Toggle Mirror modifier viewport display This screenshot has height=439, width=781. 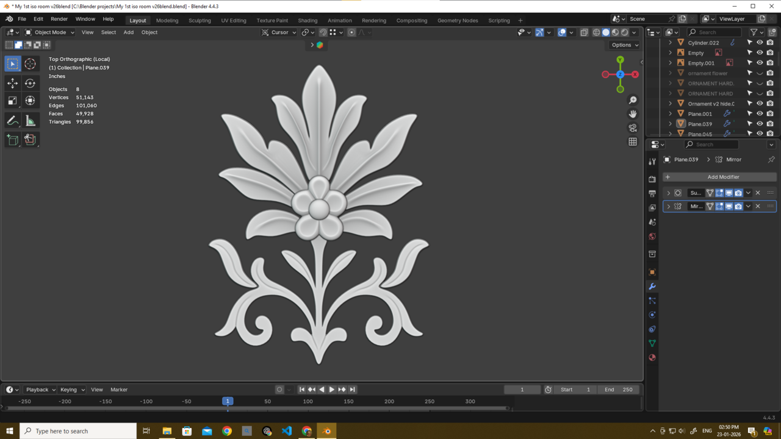coord(729,207)
